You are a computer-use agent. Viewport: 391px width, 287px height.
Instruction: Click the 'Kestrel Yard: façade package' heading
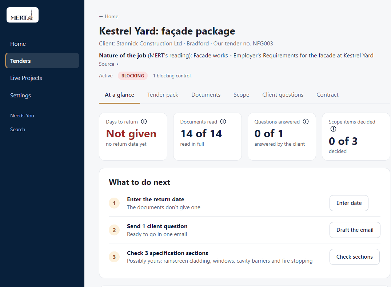(167, 31)
